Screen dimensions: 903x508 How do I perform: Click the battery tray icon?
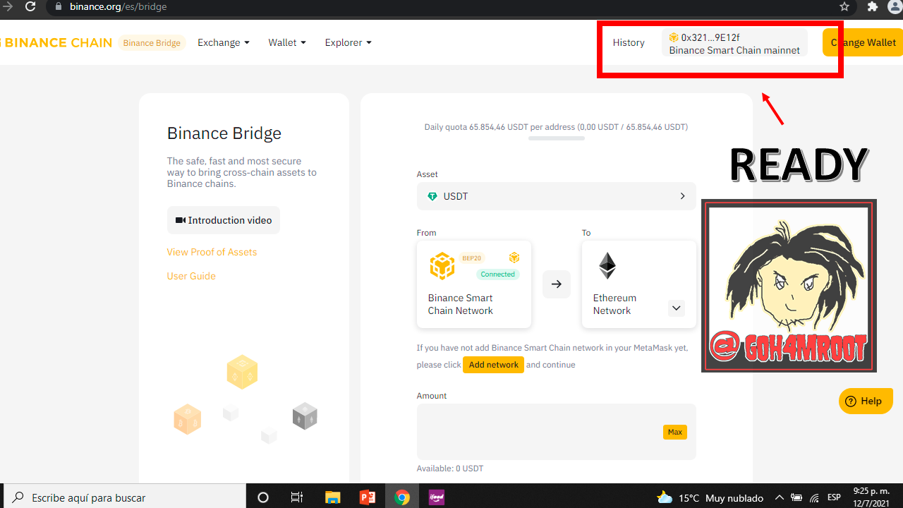click(x=796, y=497)
